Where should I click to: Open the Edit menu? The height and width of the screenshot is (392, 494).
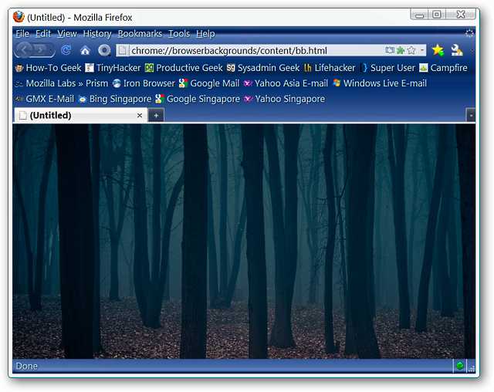43,34
